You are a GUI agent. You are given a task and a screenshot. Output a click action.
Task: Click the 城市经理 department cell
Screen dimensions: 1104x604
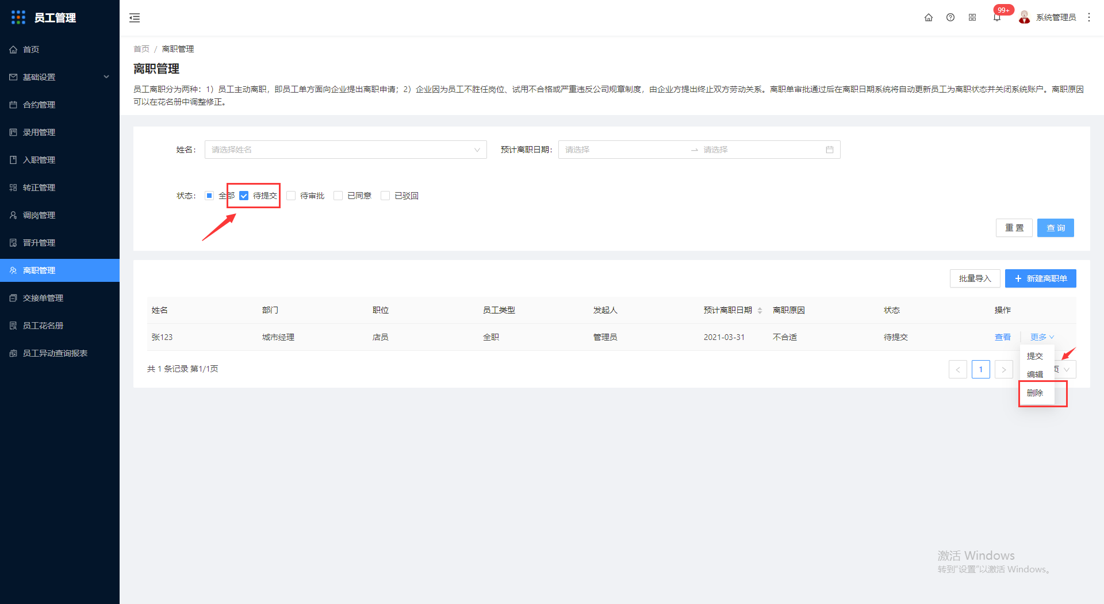coord(278,337)
